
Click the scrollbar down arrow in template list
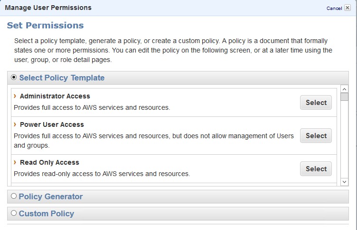[345, 182]
